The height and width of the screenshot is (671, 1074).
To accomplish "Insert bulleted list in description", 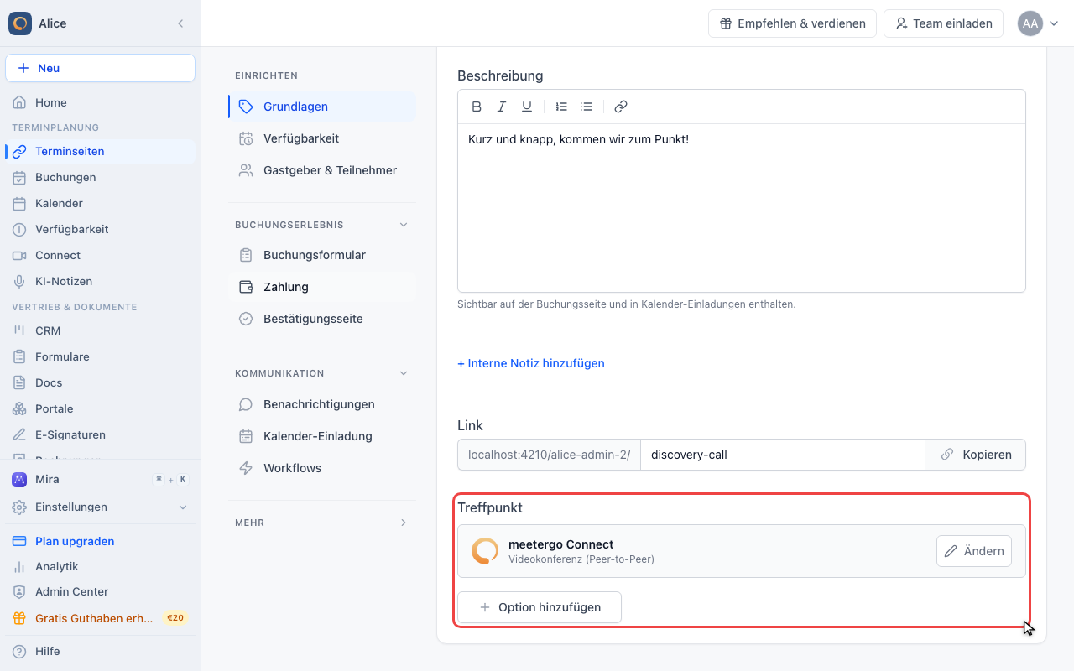I will point(587,107).
